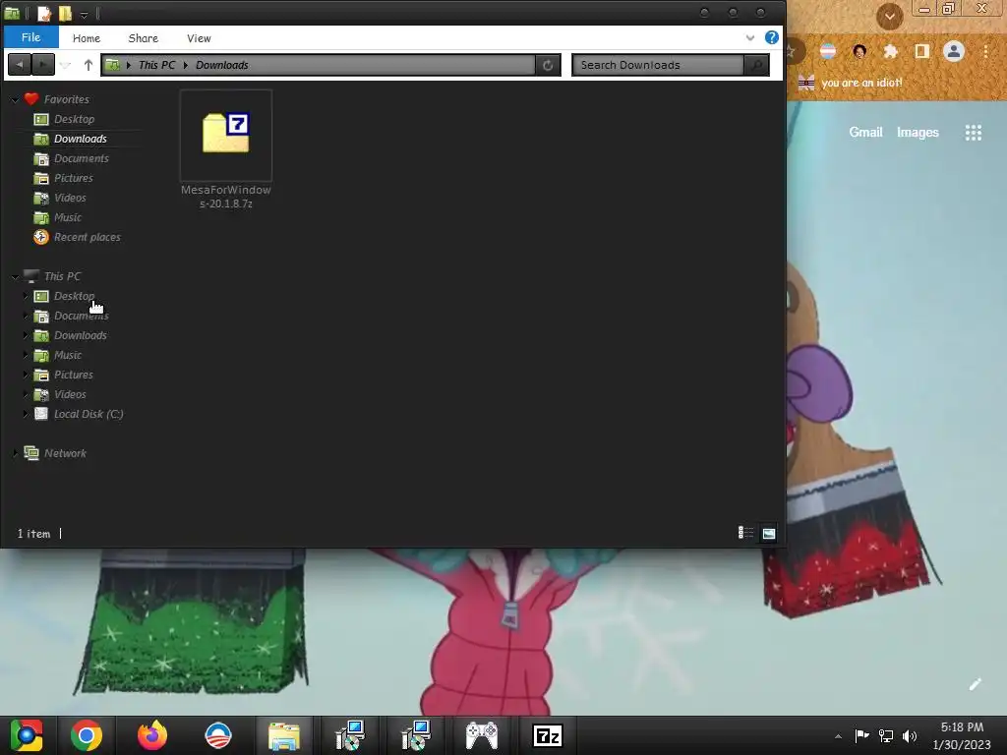The width and height of the screenshot is (1007, 755).
Task: Switch to details view in status bar
Action: [745, 533]
